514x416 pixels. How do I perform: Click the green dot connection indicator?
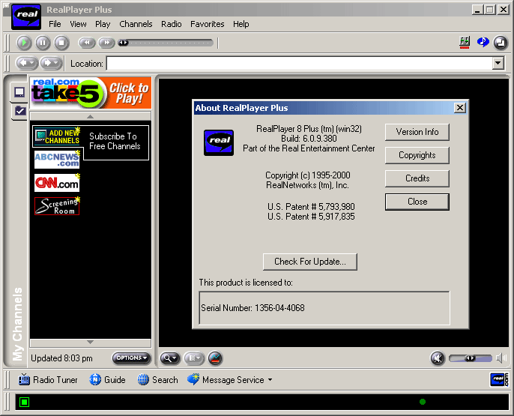coord(423,402)
